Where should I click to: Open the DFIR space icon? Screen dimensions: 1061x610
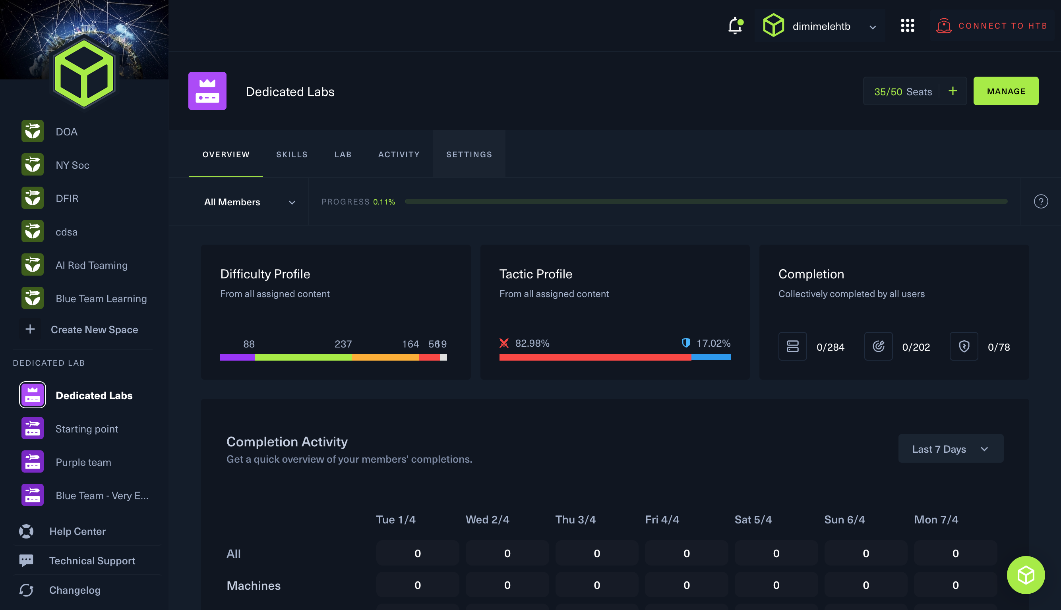32,198
